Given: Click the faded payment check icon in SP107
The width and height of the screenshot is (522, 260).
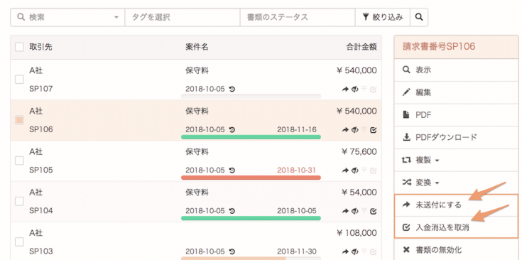Looking at the screenshot, I should 373,90.
